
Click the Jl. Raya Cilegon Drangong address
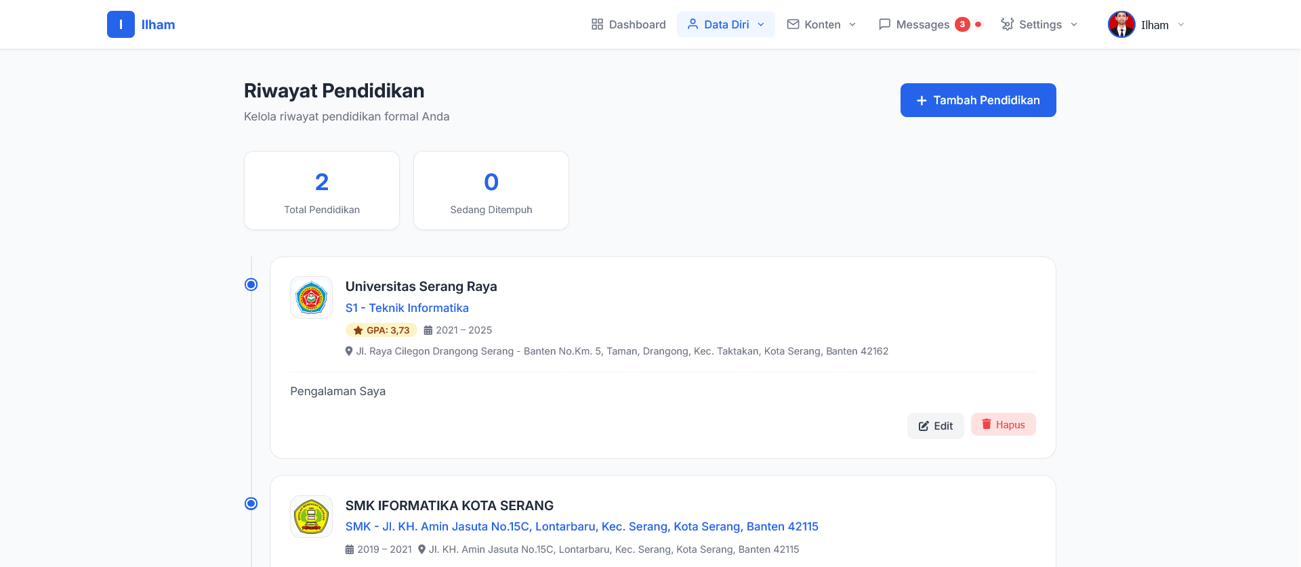622,351
